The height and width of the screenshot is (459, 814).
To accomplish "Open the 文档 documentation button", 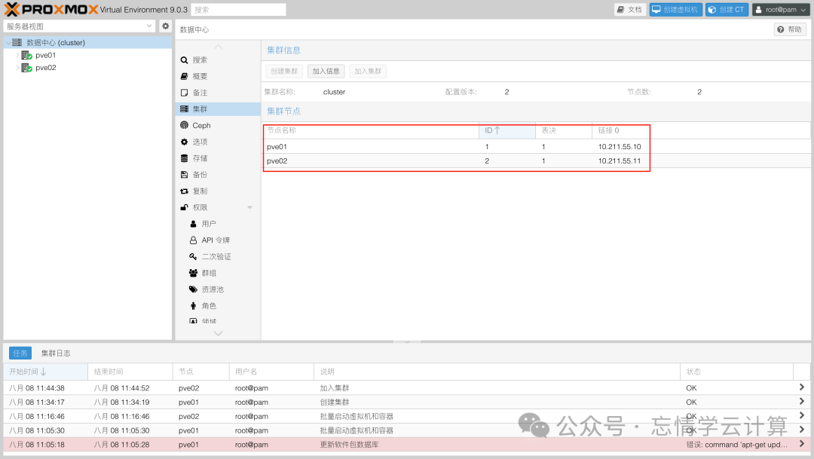I will coord(629,9).
